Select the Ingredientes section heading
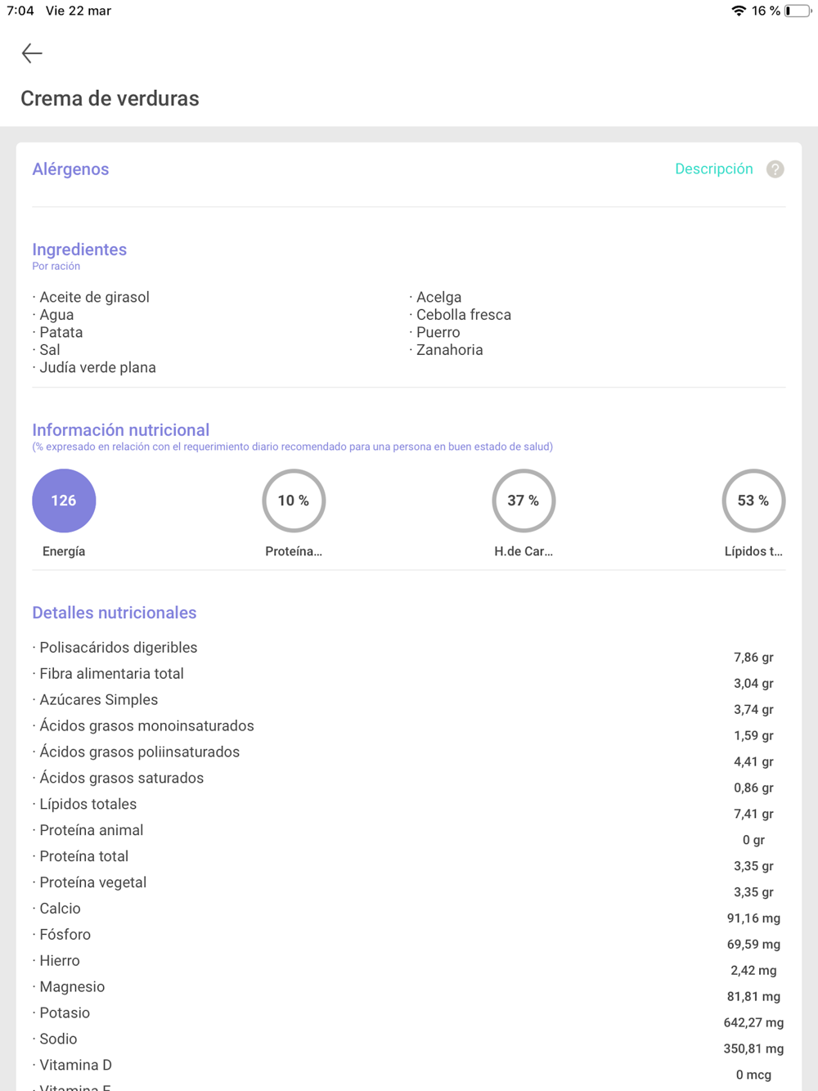Viewport: 818px width, 1091px height. (x=79, y=249)
